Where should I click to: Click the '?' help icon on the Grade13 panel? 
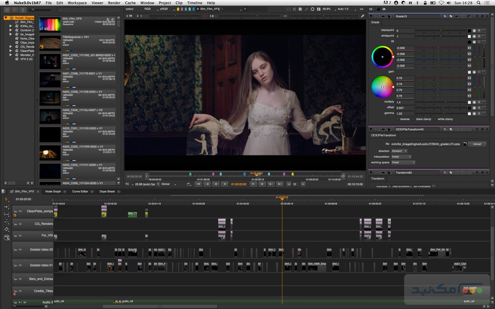(477, 17)
